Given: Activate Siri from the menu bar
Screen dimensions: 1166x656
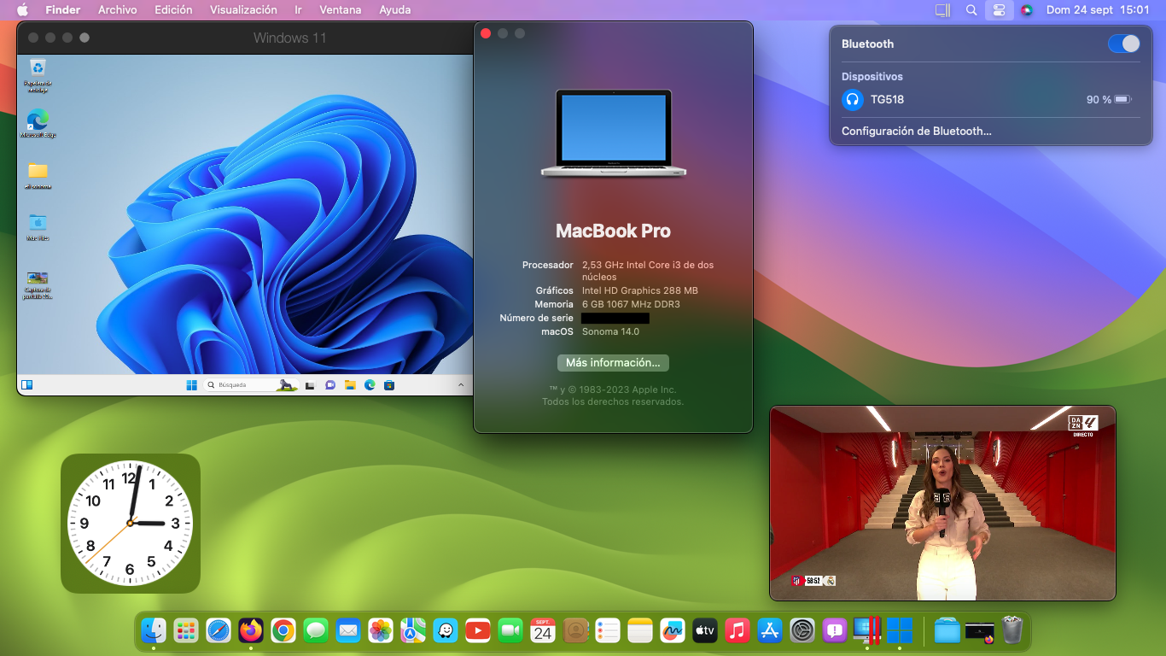Looking at the screenshot, I should tap(1027, 10).
